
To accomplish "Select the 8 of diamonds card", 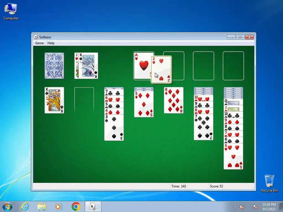I will 174,100.
